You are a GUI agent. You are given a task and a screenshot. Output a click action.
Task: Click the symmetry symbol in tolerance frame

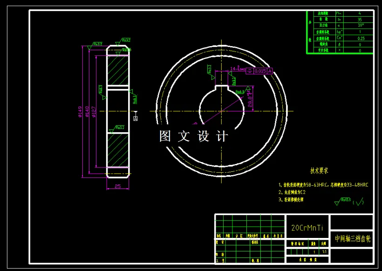tap(250, 71)
